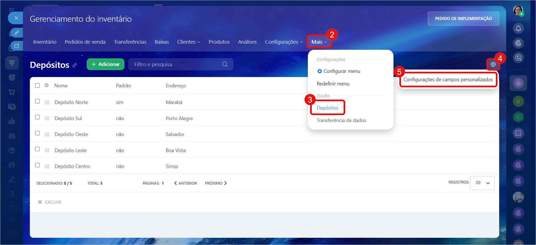
Task: Select the Depósito Norte checkbox
Action: [37, 102]
